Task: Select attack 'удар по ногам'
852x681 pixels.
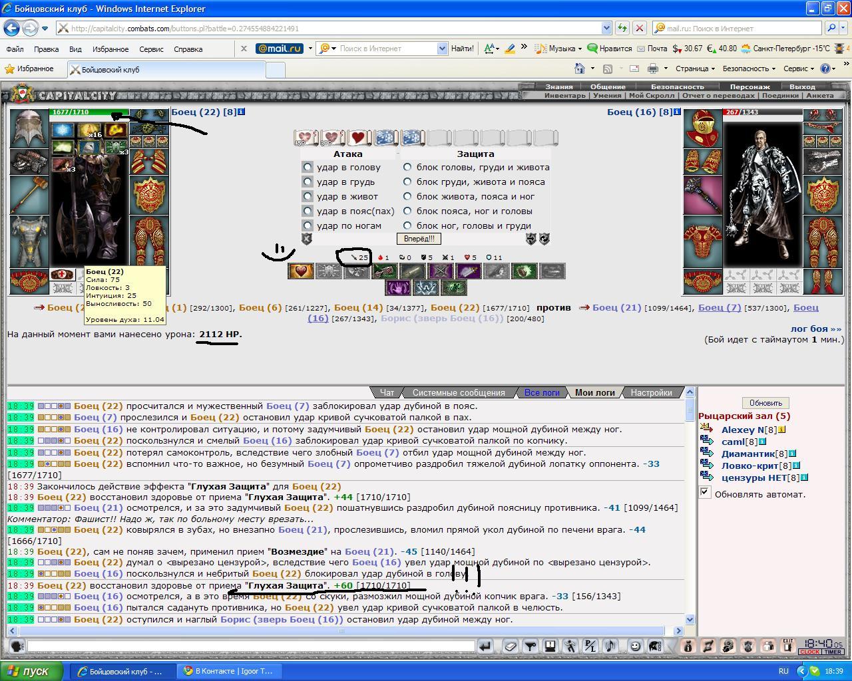Action: 308,225
